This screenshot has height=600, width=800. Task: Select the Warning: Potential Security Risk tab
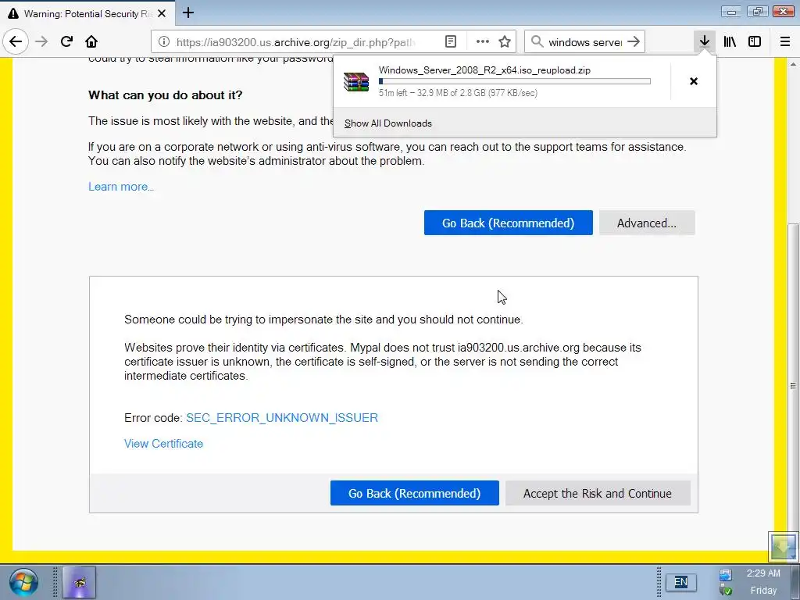tap(87, 13)
